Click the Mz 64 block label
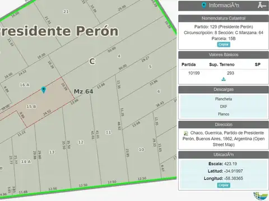The width and height of the screenshot is (269, 201). [84, 92]
